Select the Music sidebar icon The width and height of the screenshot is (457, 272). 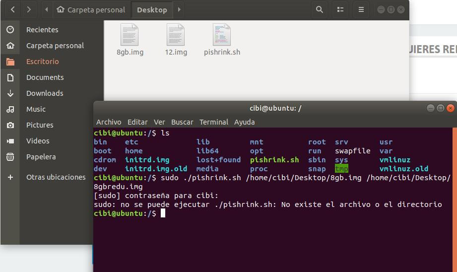(10, 109)
